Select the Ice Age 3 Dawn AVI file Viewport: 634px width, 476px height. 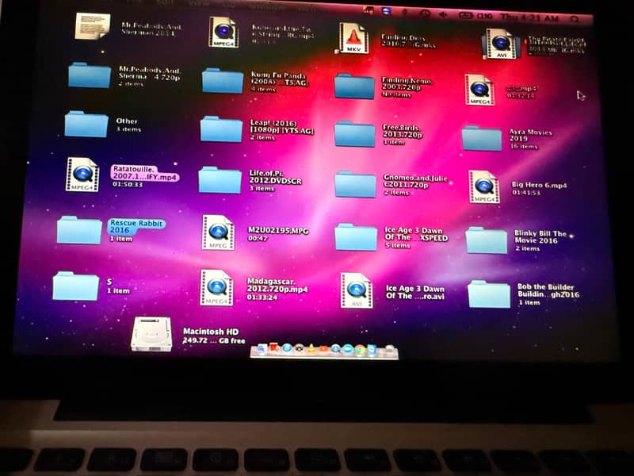point(356,290)
